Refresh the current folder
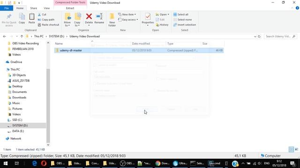Screen dimensions: 300x168 coord(259,36)
